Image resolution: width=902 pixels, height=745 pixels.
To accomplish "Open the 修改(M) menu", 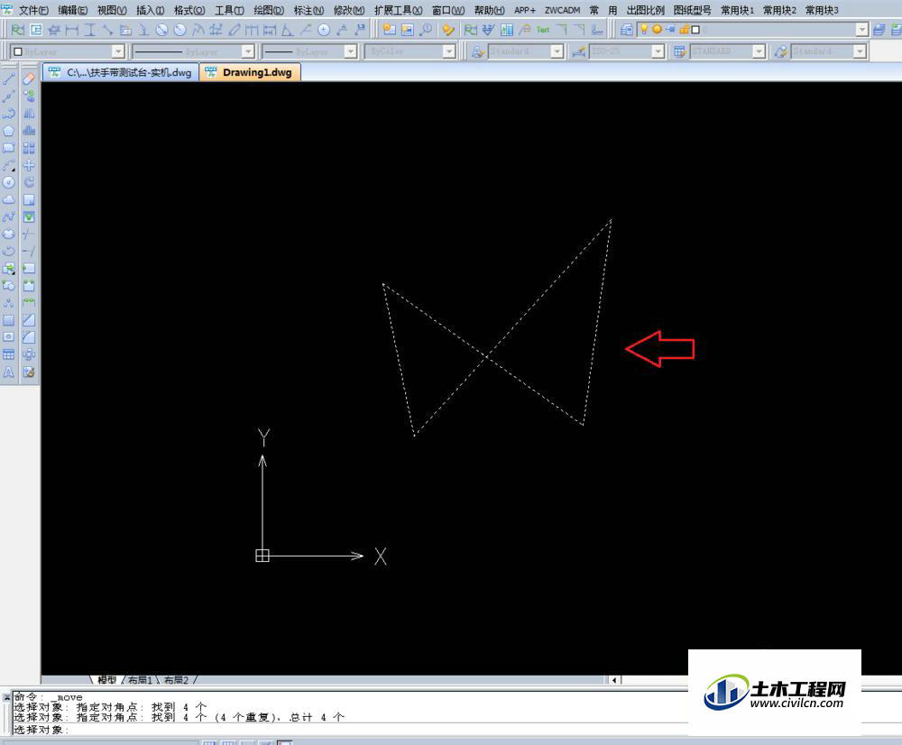I will pyautogui.click(x=348, y=10).
